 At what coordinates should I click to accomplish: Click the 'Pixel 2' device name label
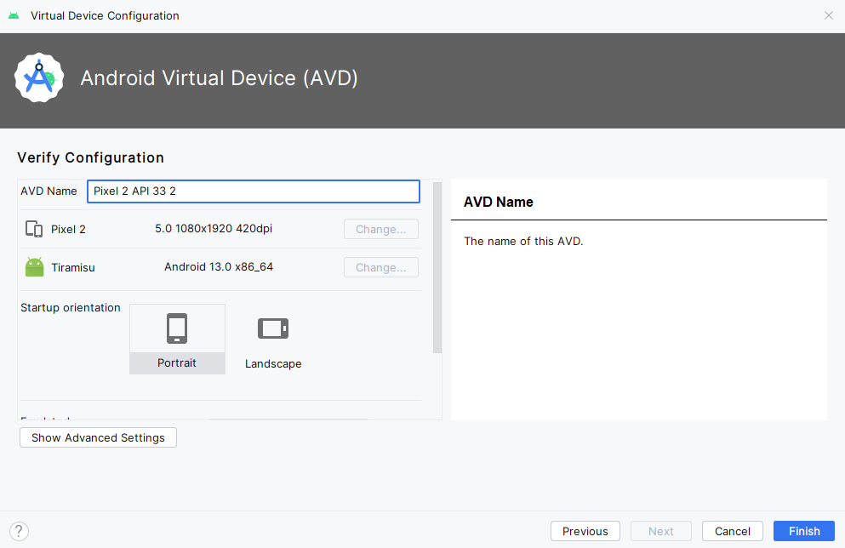coord(68,229)
